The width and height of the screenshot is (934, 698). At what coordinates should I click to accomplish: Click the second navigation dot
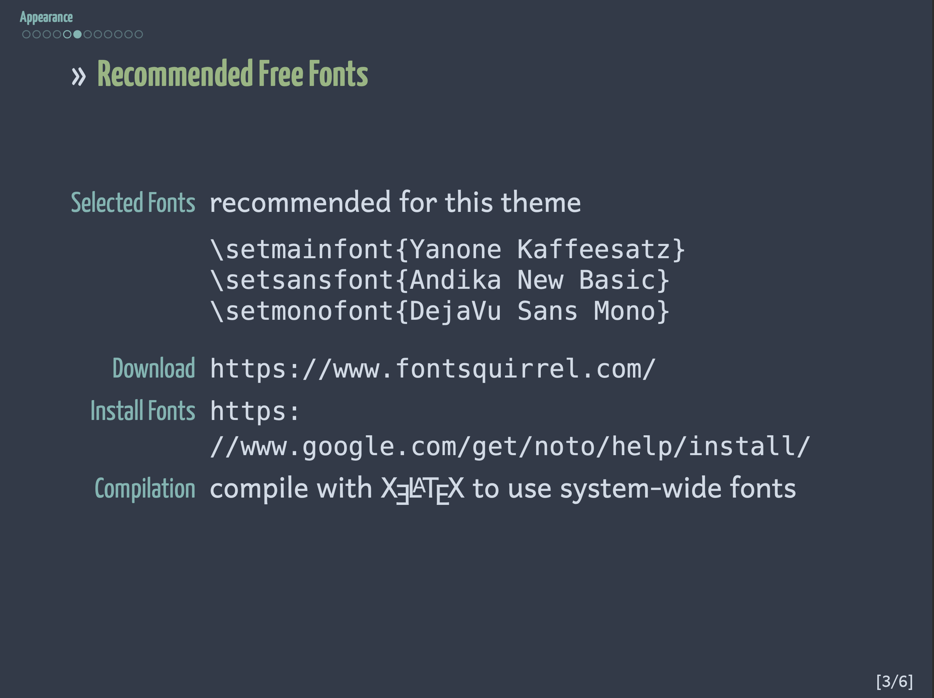click(x=36, y=35)
